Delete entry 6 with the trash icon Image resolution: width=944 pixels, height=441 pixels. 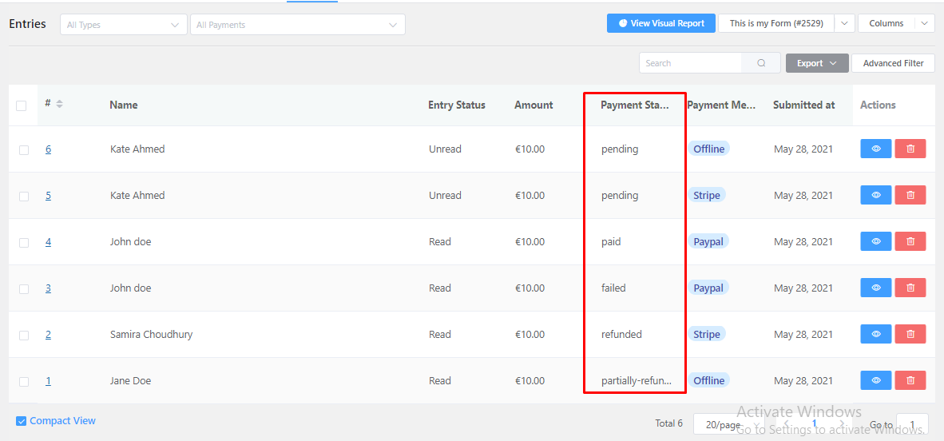(910, 149)
